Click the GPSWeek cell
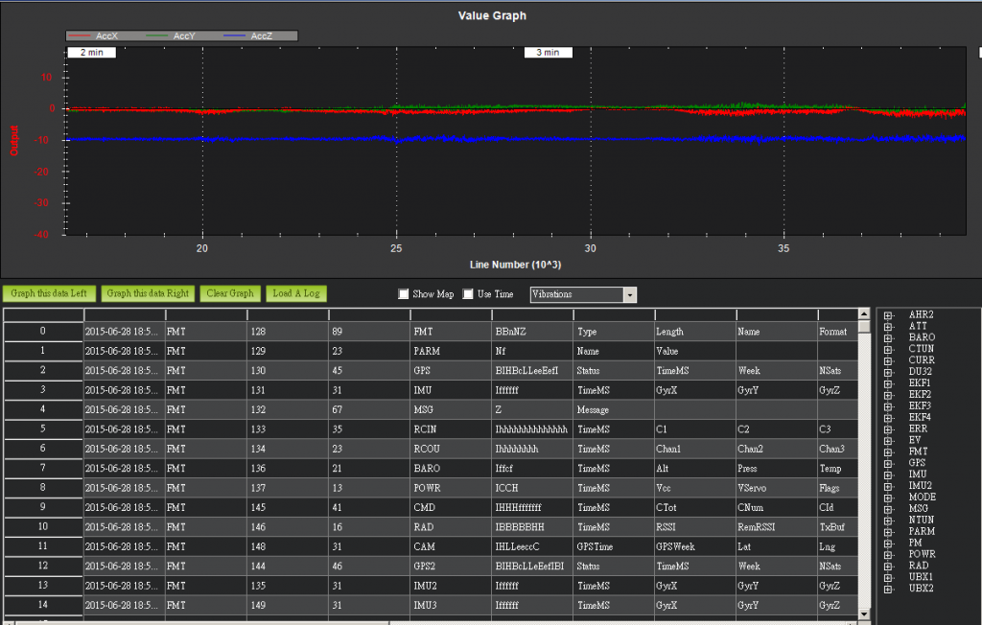This screenshot has width=982, height=625. 695,546
